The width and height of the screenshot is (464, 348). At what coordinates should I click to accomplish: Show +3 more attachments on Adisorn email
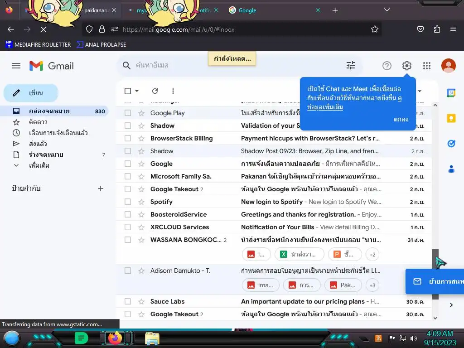(372, 285)
